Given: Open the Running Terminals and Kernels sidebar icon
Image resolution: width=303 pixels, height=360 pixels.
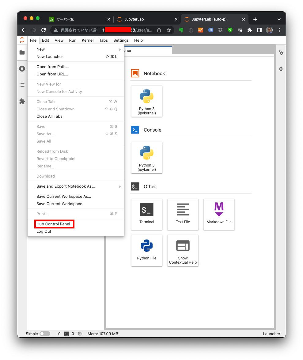Looking at the screenshot, I should click(x=22, y=69).
